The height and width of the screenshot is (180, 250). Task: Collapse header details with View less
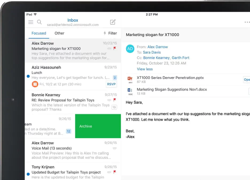point(145,69)
